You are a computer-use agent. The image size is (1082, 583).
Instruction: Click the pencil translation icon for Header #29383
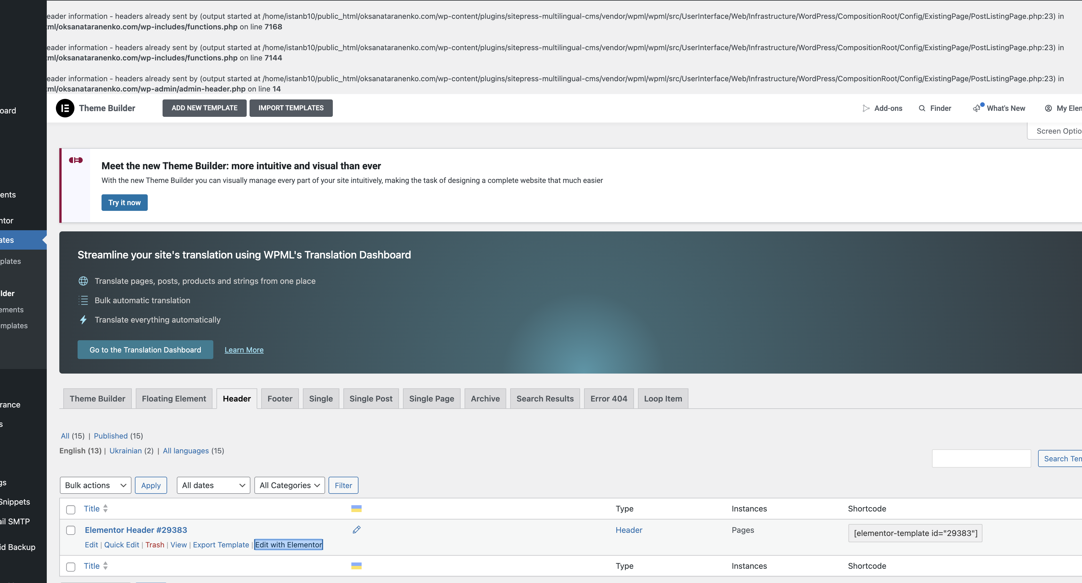pos(356,530)
